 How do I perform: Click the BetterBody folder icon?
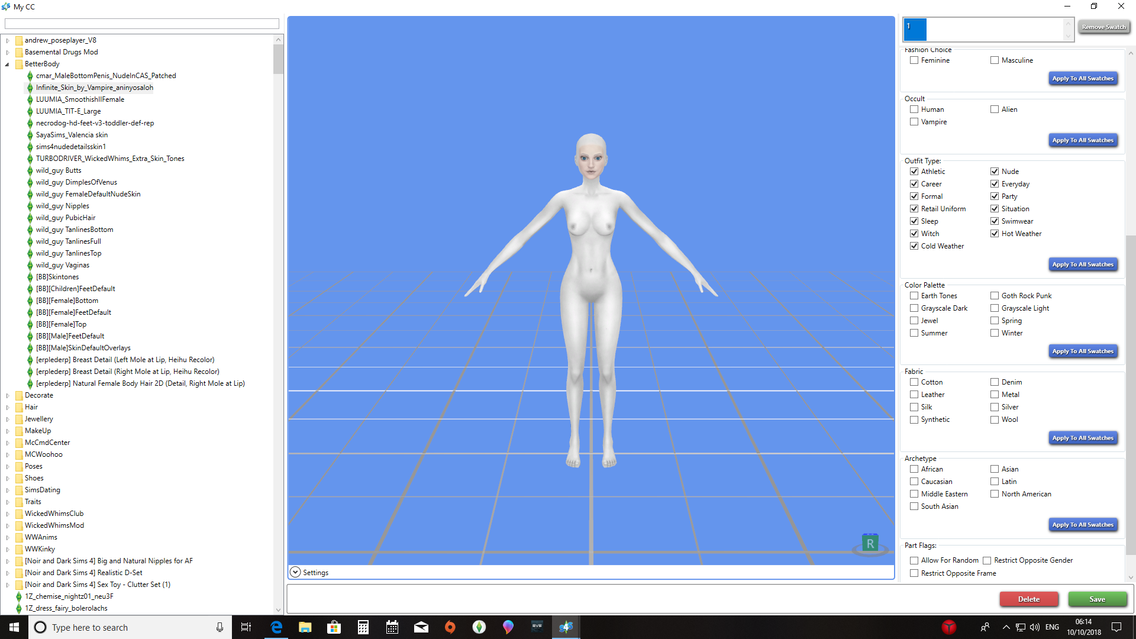pos(19,64)
